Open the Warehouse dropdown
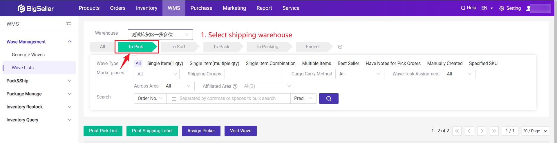Screen dimensions: 557x143 [160, 35]
